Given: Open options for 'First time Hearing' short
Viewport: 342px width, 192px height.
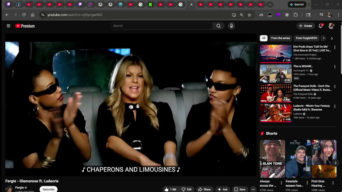Looking at the screenshot, I should coord(333,183).
